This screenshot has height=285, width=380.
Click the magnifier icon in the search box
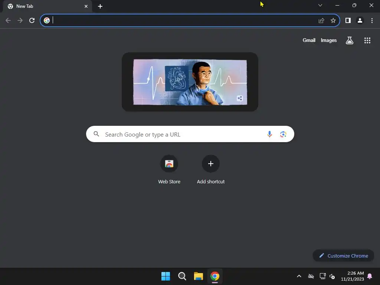coord(96,134)
